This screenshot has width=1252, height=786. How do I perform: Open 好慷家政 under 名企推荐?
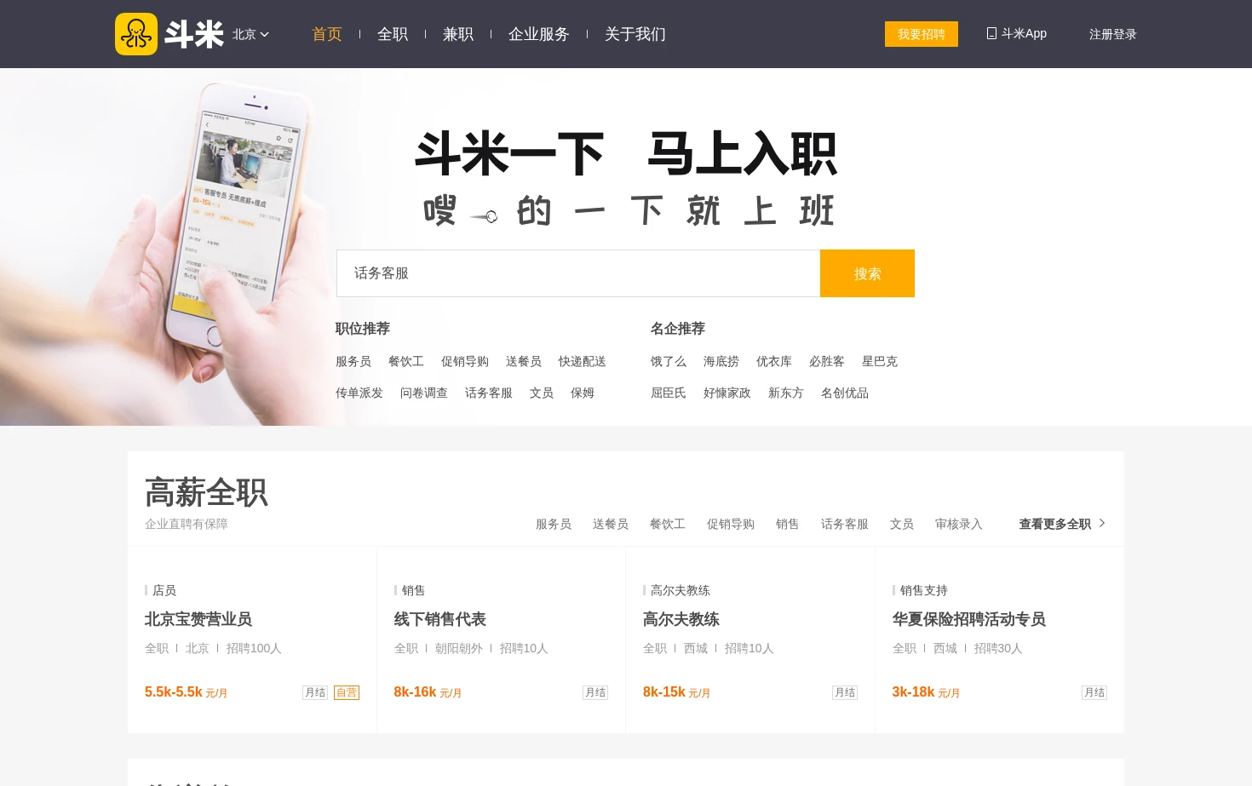pos(727,393)
